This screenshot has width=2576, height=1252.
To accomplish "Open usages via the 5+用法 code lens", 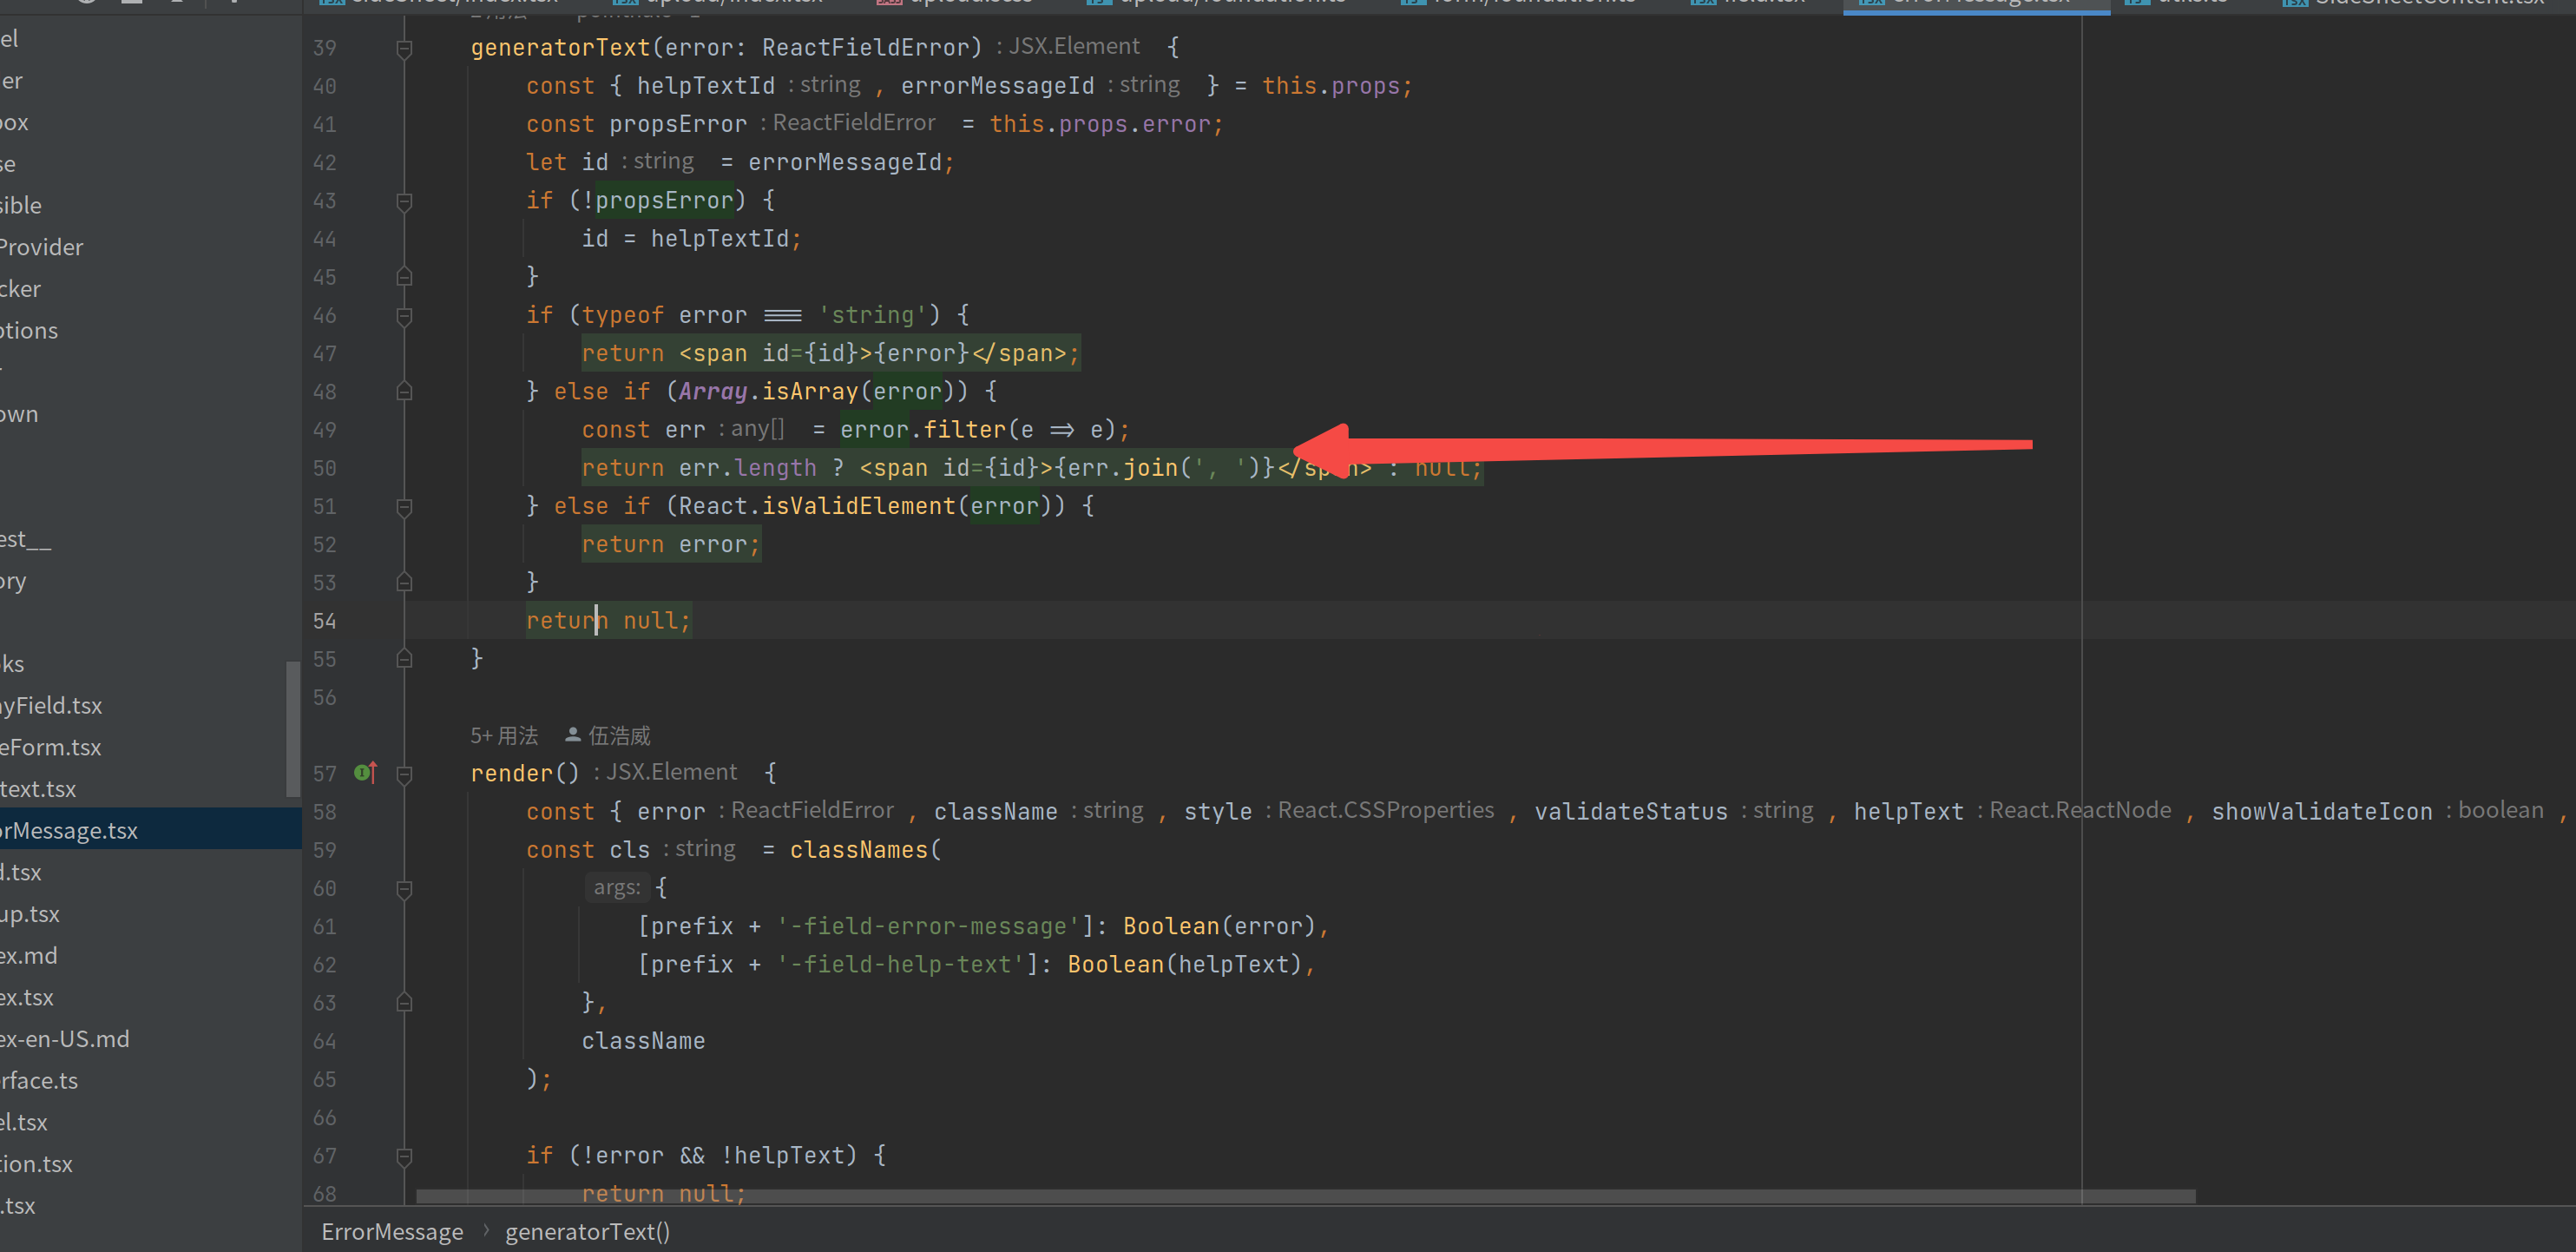I will pos(504,735).
